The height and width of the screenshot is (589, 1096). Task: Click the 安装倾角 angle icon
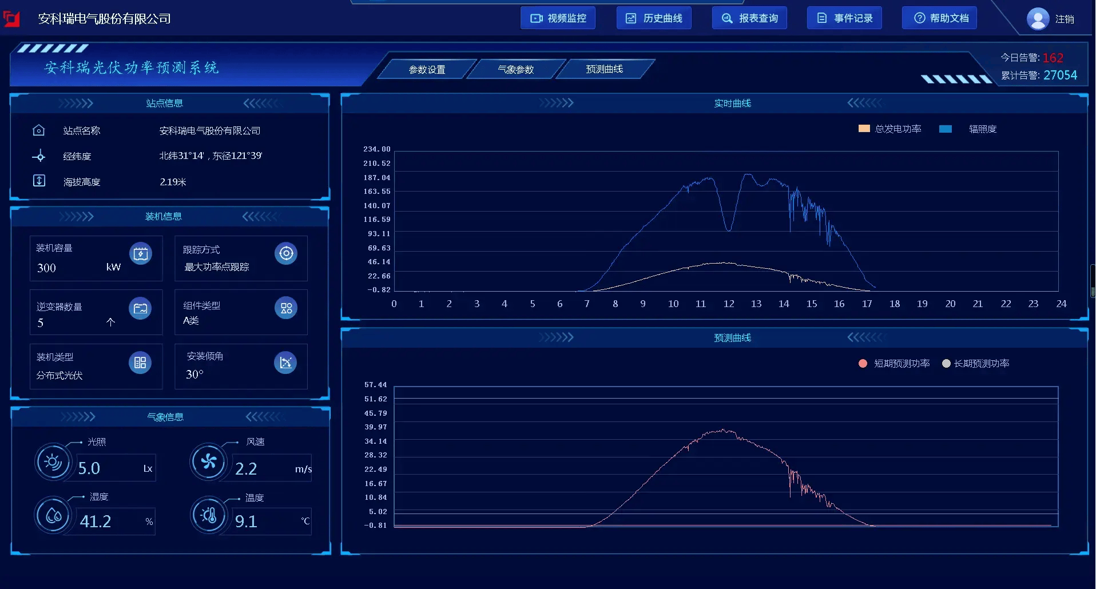click(x=285, y=363)
